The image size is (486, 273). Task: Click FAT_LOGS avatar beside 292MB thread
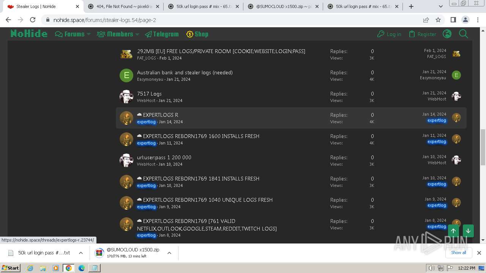click(x=126, y=54)
